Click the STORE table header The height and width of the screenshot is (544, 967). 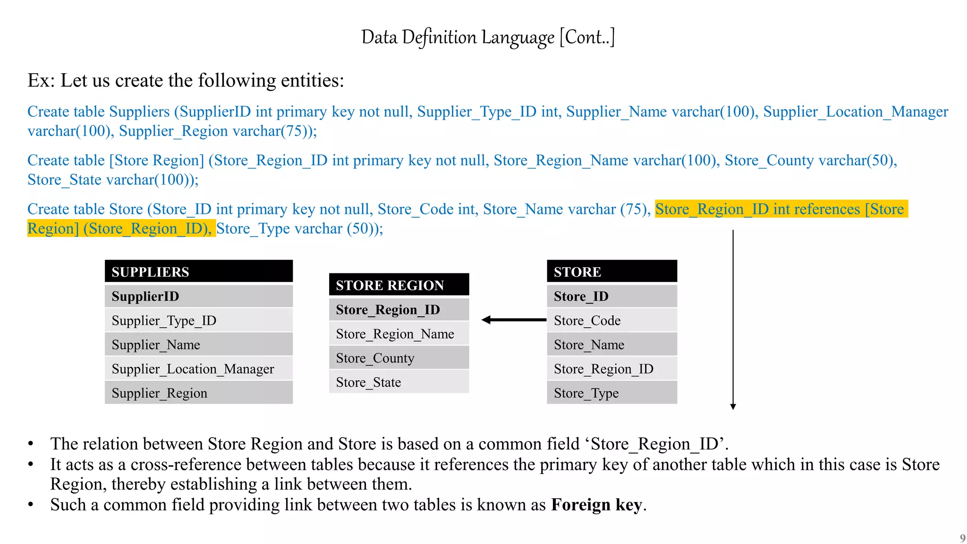pyautogui.click(x=611, y=272)
